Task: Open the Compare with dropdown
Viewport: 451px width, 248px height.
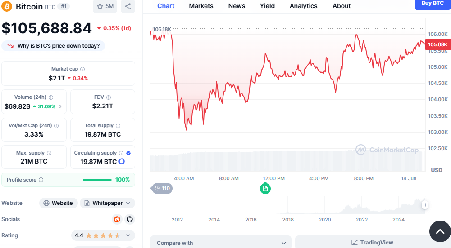Action: (221, 243)
